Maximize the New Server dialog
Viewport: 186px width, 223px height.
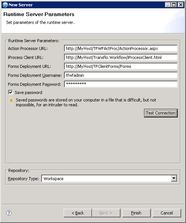(174, 5)
